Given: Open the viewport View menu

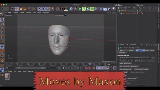Looking at the screenshot, I should point(9,12).
